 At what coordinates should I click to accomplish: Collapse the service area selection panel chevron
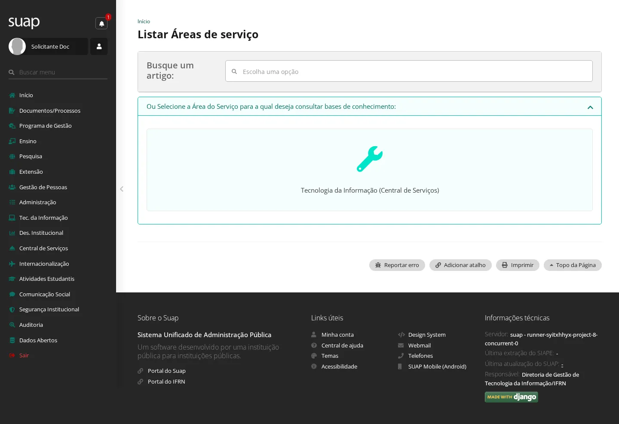(590, 107)
